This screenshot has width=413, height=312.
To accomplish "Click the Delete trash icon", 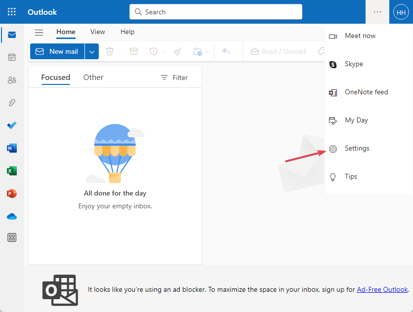I will (x=110, y=51).
